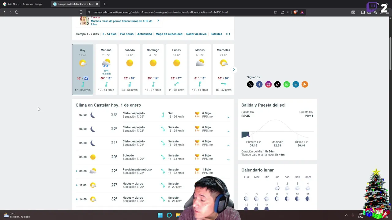Expand the 06:00 hourly forecast row
Viewport: 392px width, 220px height.
pyautogui.click(x=228, y=159)
